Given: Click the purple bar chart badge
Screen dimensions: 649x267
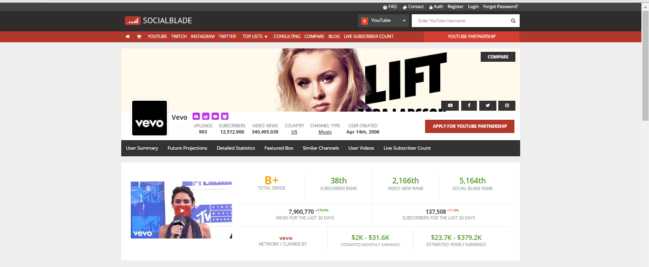Looking at the screenshot, I should [x=205, y=116].
